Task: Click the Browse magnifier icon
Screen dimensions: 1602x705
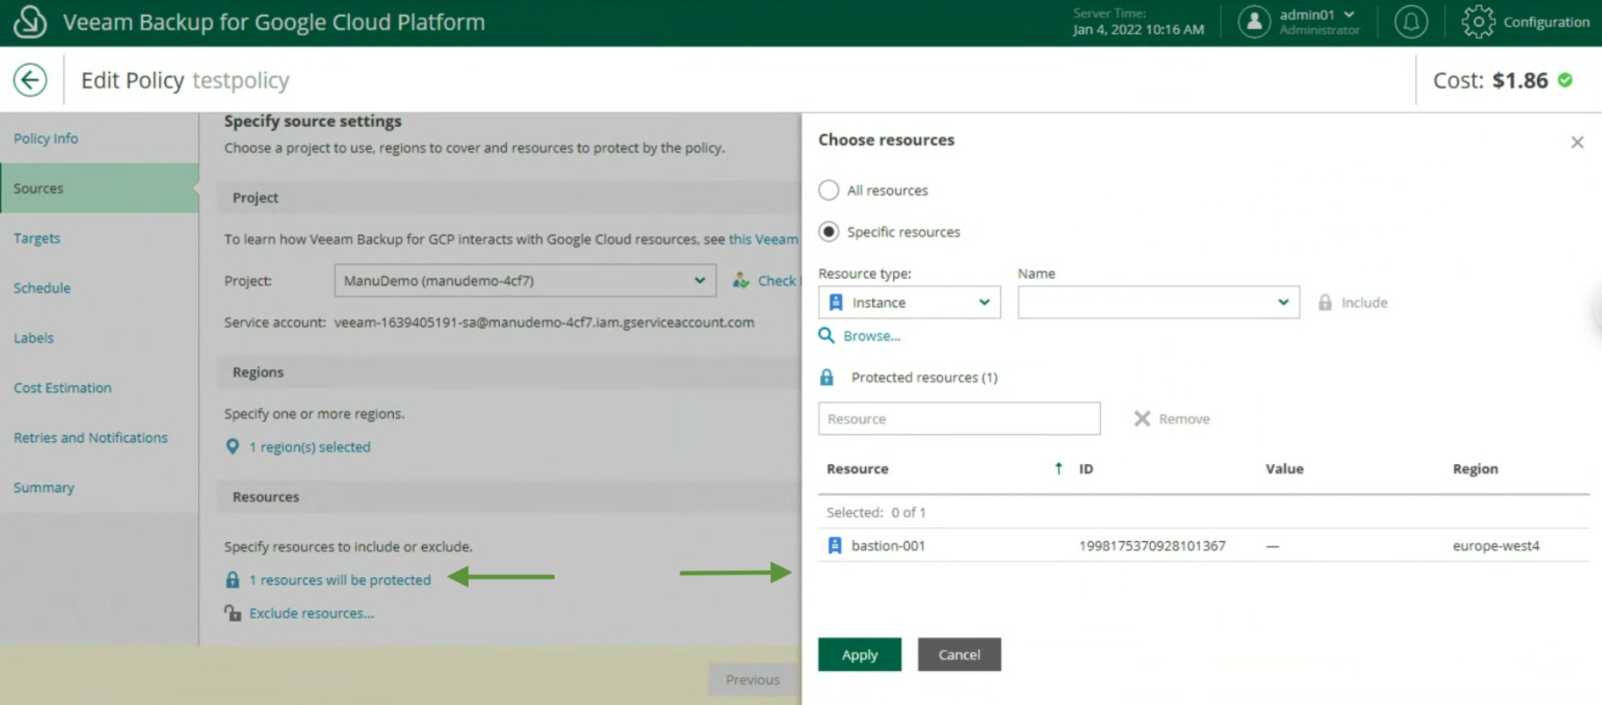Action: pyautogui.click(x=826, y=335)
